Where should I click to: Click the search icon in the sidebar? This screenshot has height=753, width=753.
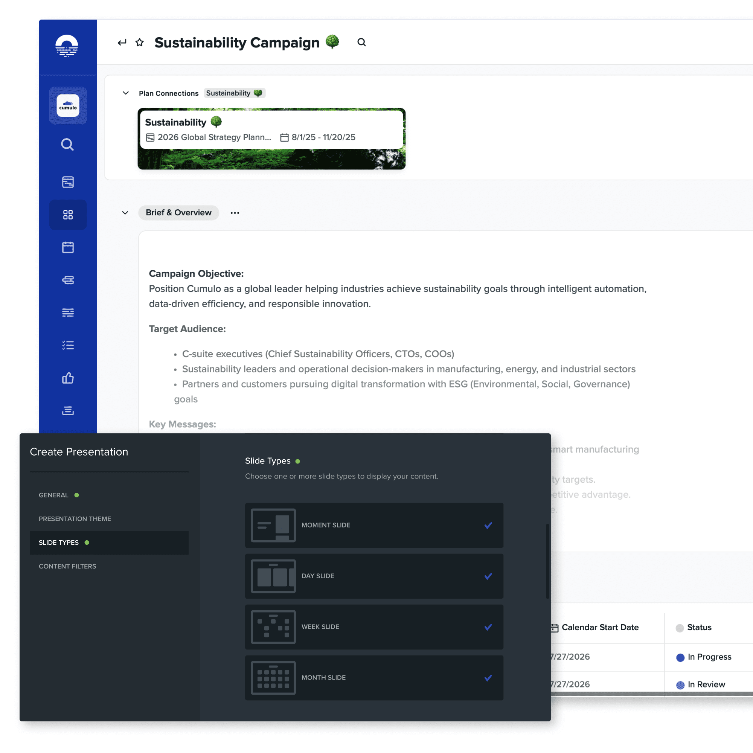(x=67, y=145)
